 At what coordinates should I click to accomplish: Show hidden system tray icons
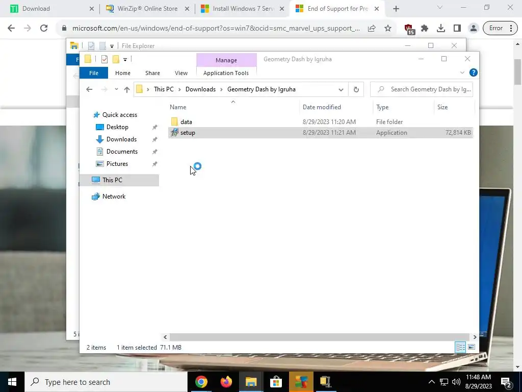pos(431,382)
